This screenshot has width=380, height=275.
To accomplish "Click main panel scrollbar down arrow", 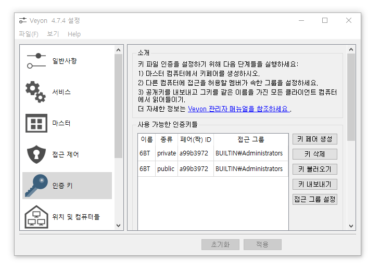I will (351, 226).
